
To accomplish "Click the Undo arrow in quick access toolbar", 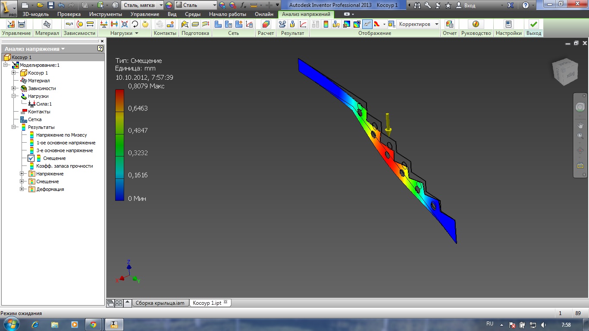I will point(61,5).
